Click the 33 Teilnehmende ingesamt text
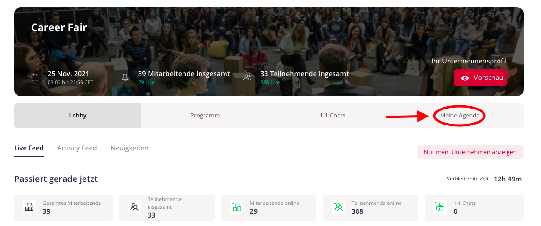This screenshot has height=226, width=541. [x=305, y=73]
